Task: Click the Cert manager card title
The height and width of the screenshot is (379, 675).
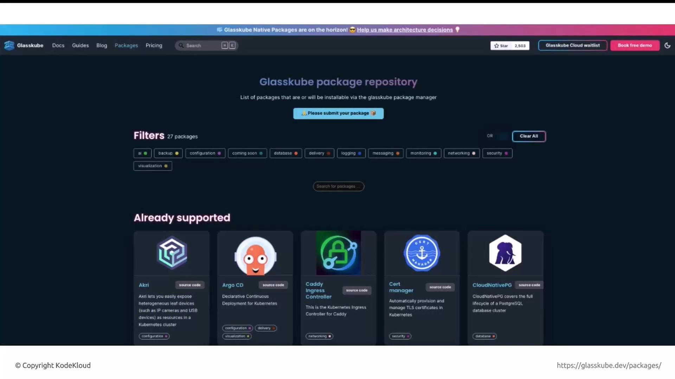Action: click(401, 287)
